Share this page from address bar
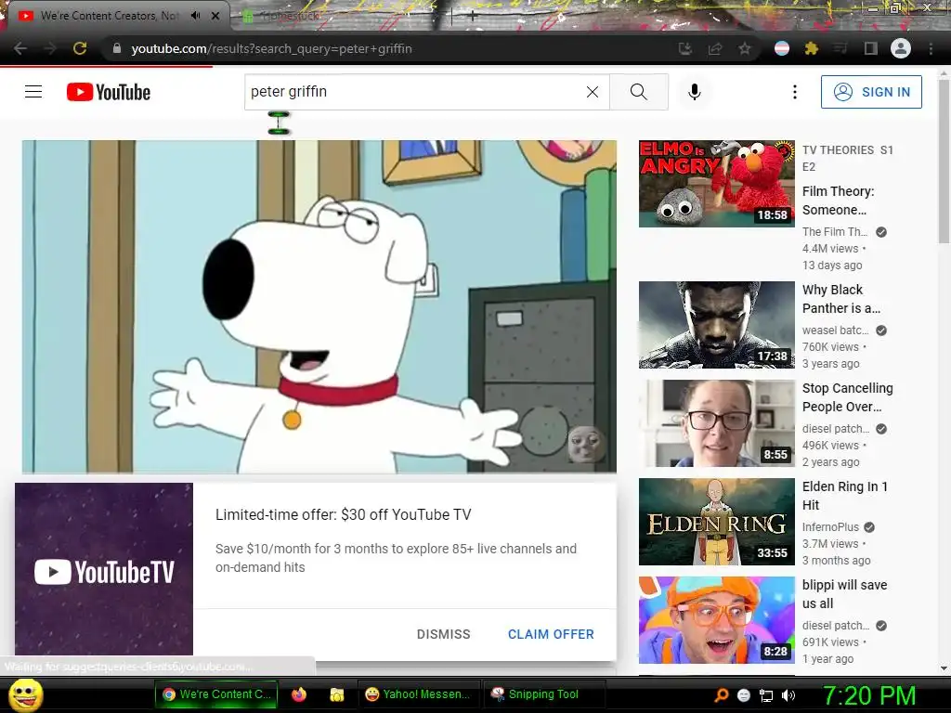This screenshot has width=951, height=713. pyautogui.click(x=715, y=48)
